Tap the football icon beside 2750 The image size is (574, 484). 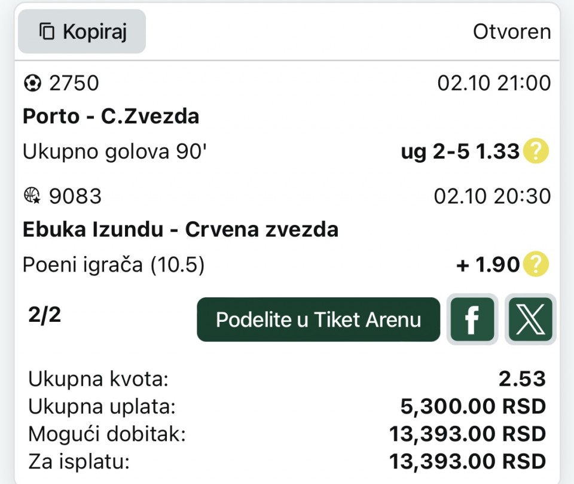(x=31, y=84)
